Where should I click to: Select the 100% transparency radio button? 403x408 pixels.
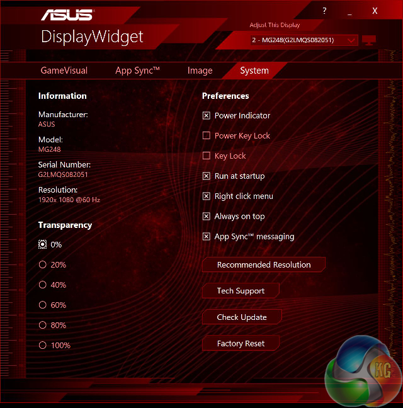(42, 345)
